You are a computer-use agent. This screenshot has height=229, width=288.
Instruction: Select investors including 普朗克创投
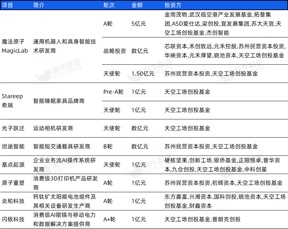(x=202, y=219)
